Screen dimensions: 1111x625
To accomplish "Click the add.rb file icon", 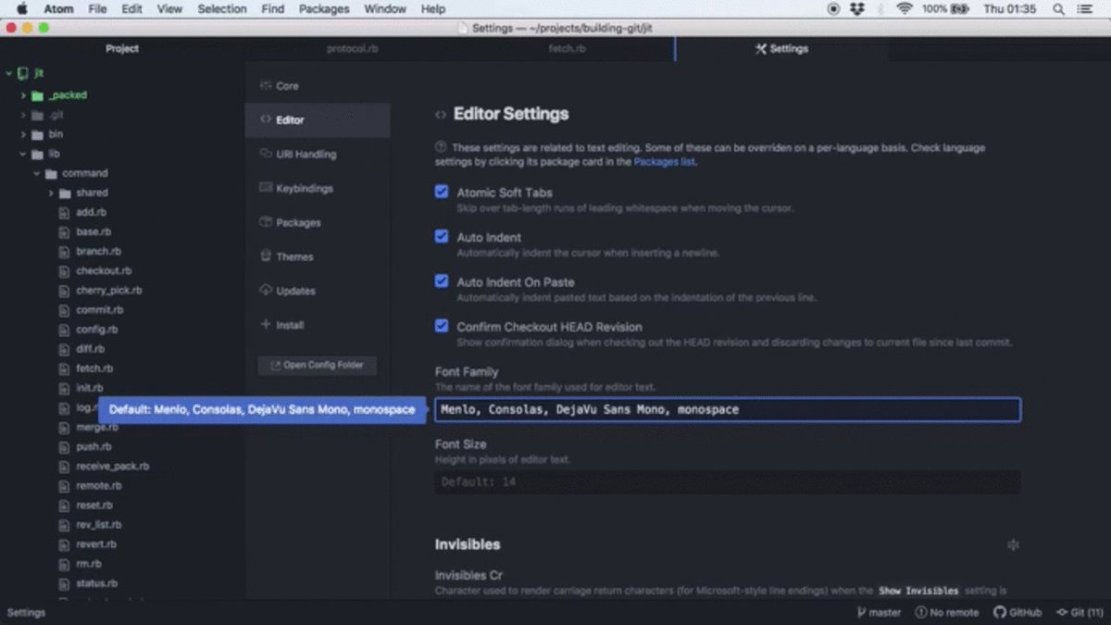I will click(64, 213).
